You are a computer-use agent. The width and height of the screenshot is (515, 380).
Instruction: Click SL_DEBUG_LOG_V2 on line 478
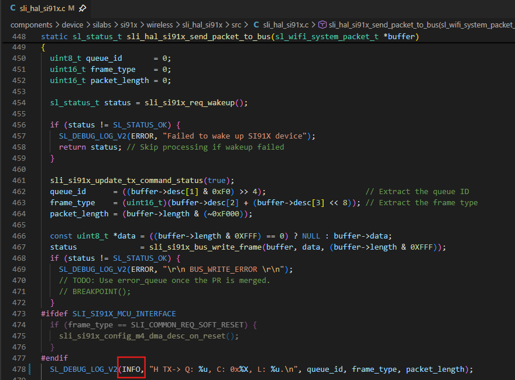tap(84, 369)
